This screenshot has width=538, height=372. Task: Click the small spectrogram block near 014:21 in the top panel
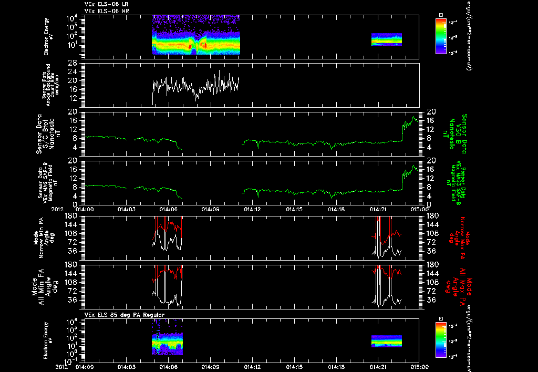tap(386, 40)
